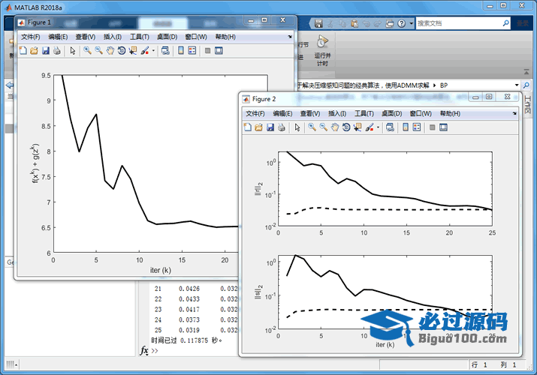Open 窗口(W) menu in Figure 2
The width and height of the screenshot is (537, 375).
pyautogui.click(x=421, y=113)
